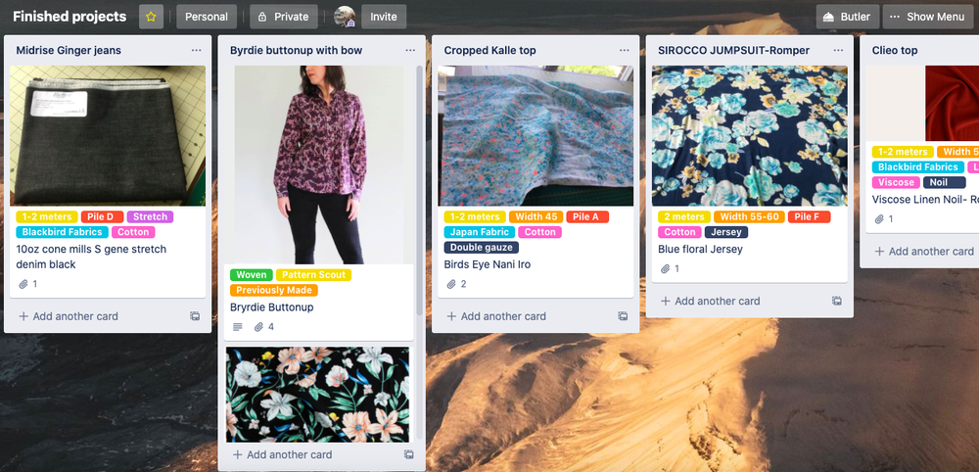This screenshot has height=472, width=979.
Task: Add another card to Midrise Ginger jeans
Action: coord(69,316)
